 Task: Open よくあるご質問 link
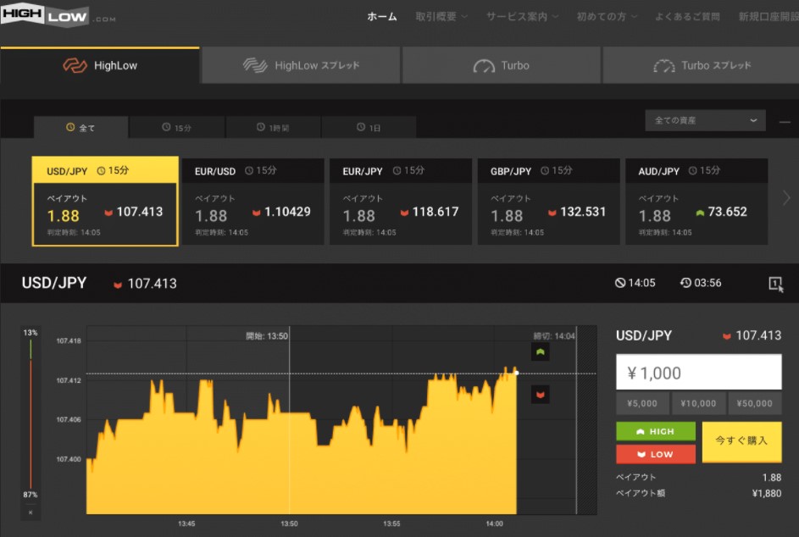point(687,17)
